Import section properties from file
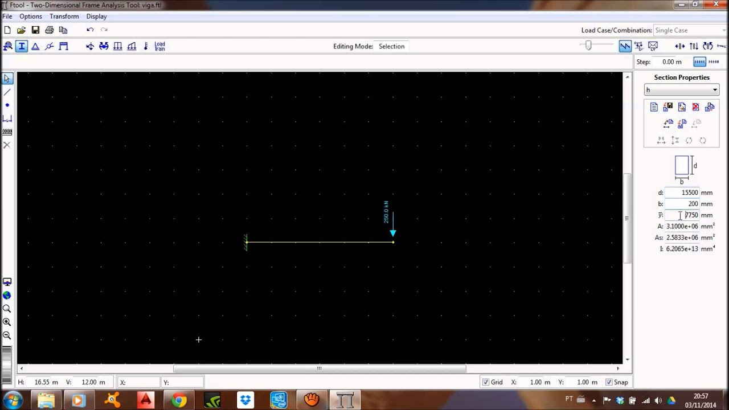729x410 pixels. (x=667, y=107)
